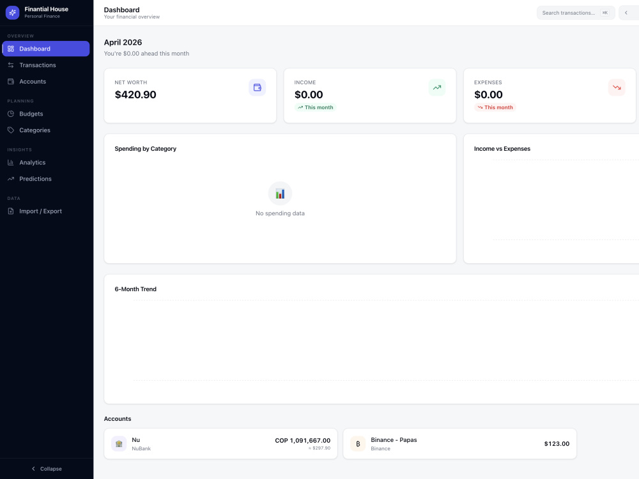Click the Transactions arrows icon
The height and width of the screenshot is (479, 639).
pyautogui.click(x=11, y=65)
